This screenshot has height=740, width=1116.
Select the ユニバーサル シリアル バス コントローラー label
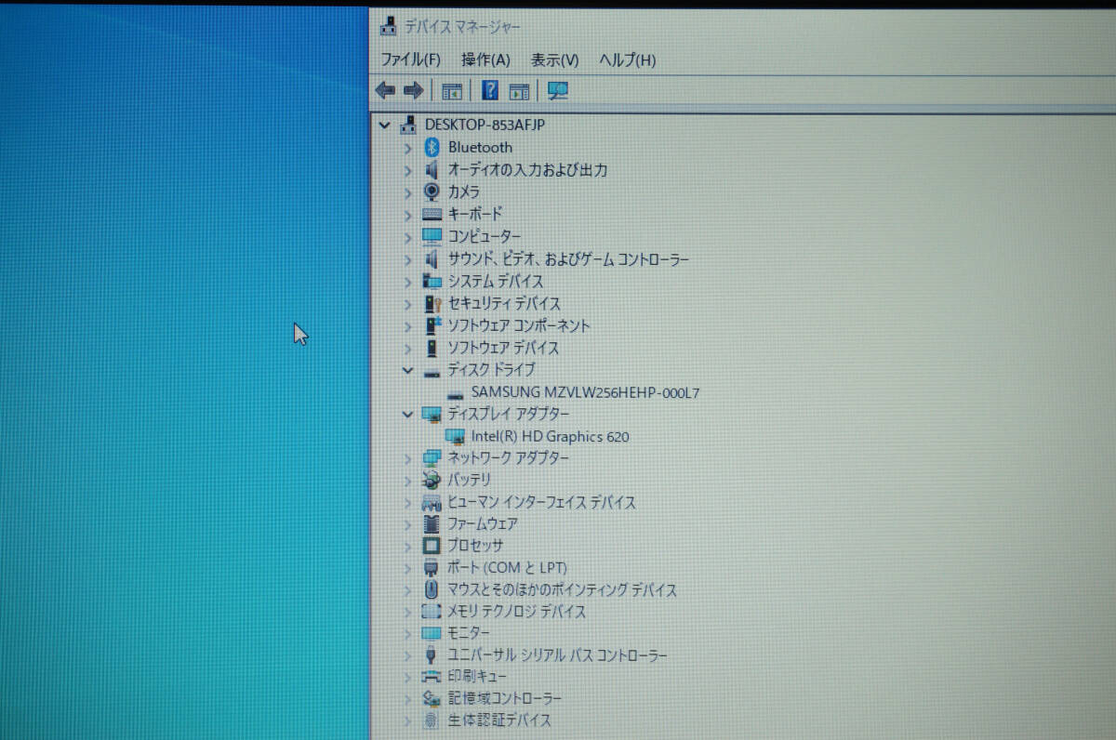(557, 655)
